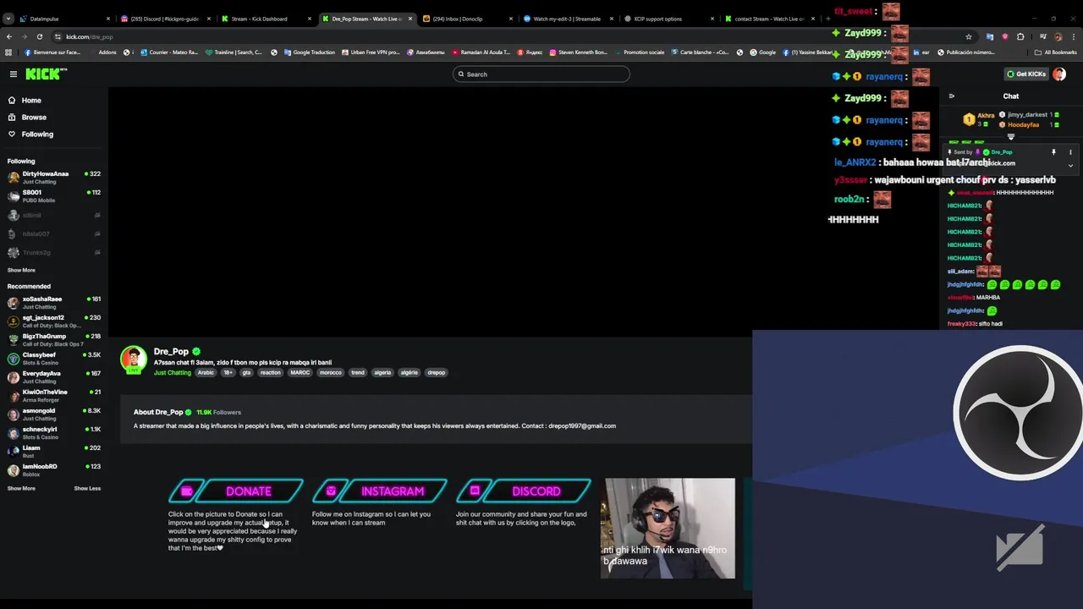Click the DONATE panel banner
Viewport: 1083px width, 609px height.
236,491
